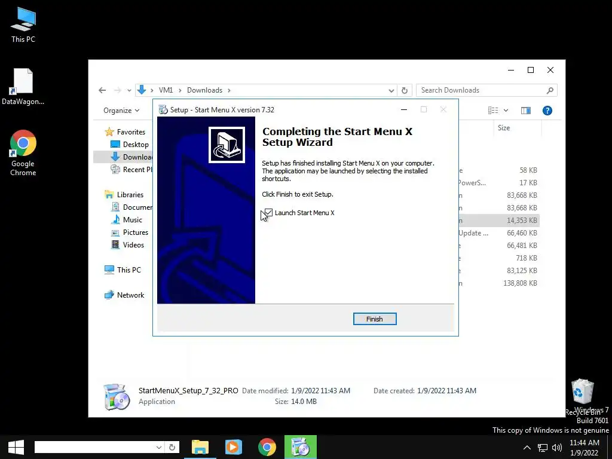Image resolution: width=612 pixels, height=459 pixels.
Task: Open the Videos library
Action: coord(128,244)
